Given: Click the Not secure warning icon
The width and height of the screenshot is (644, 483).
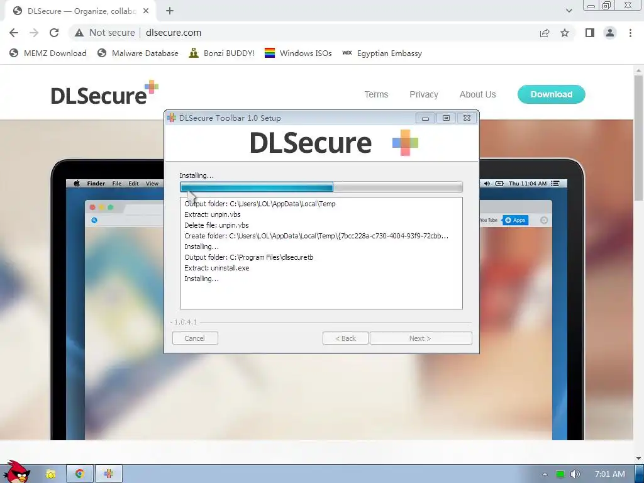Looking at the screenshot, I should click(79, 33).
